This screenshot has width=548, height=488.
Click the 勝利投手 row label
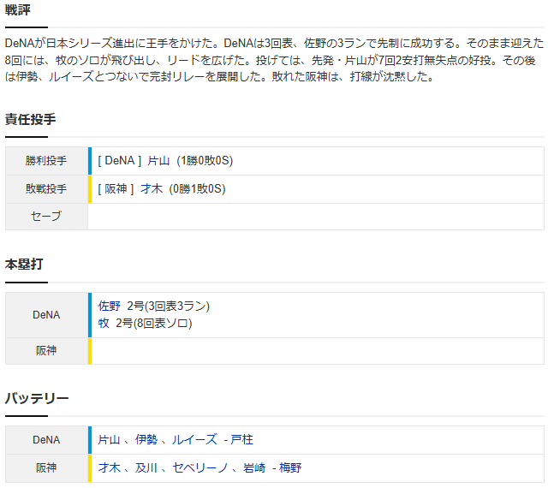46,161
